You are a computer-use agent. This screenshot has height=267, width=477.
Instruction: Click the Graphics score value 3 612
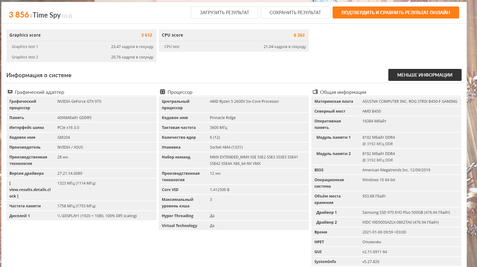tap(147, 35)
